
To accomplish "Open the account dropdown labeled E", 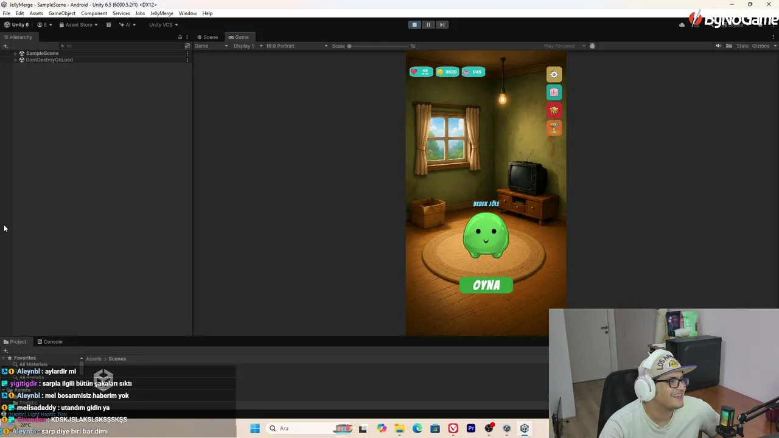I will coord(45,25).
